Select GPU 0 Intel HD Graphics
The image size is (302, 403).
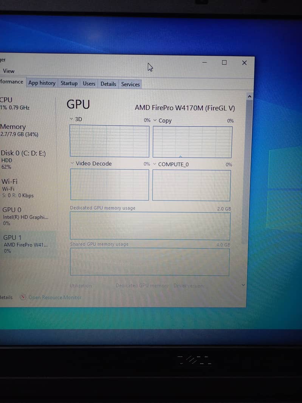coord(25,216)
